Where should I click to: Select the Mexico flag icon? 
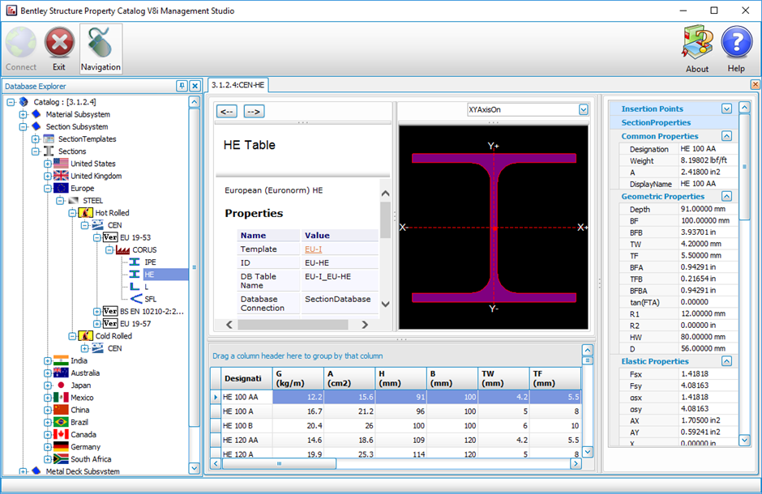(61, 398)
